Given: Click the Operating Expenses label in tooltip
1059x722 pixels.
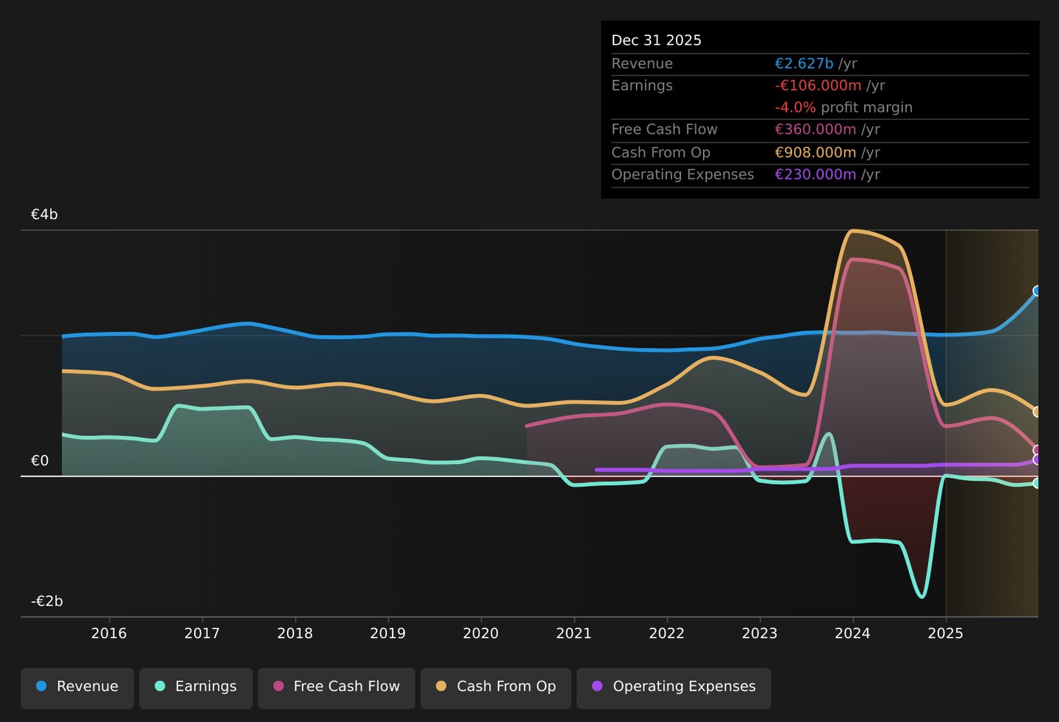Looking at the screenshot, I should (x=683, y=175).
